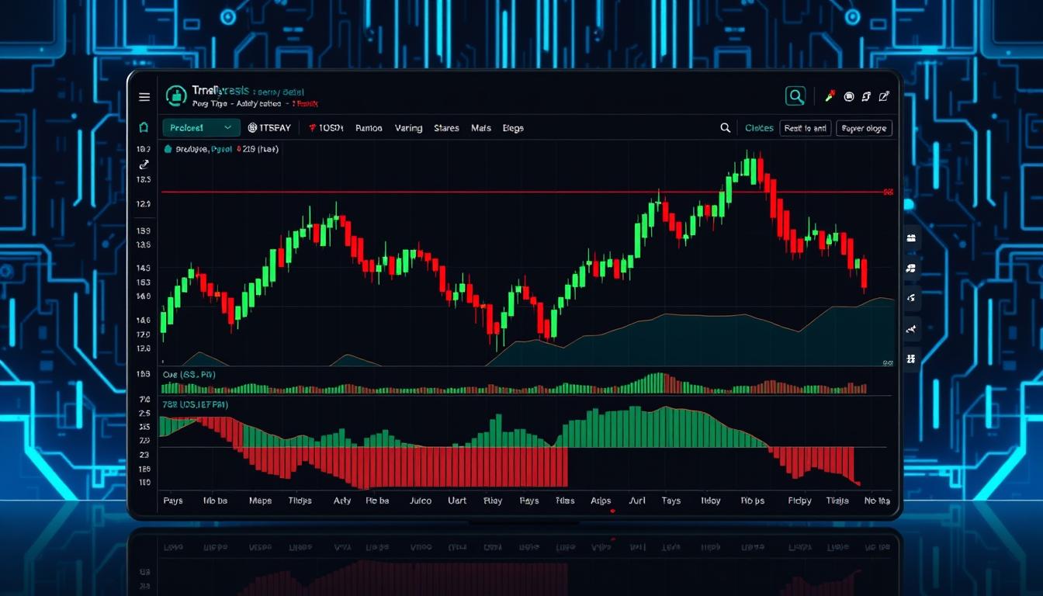
Task: Click the Jurl label on time axis
Action: point(636,501)
